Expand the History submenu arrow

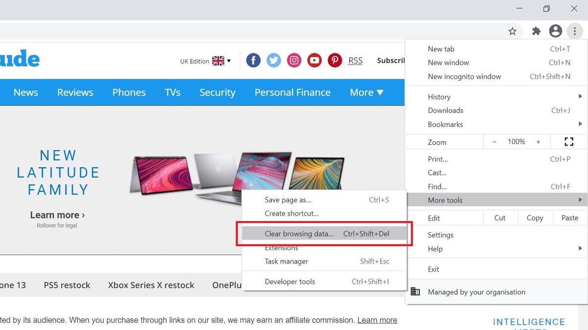tap(580, 96)
